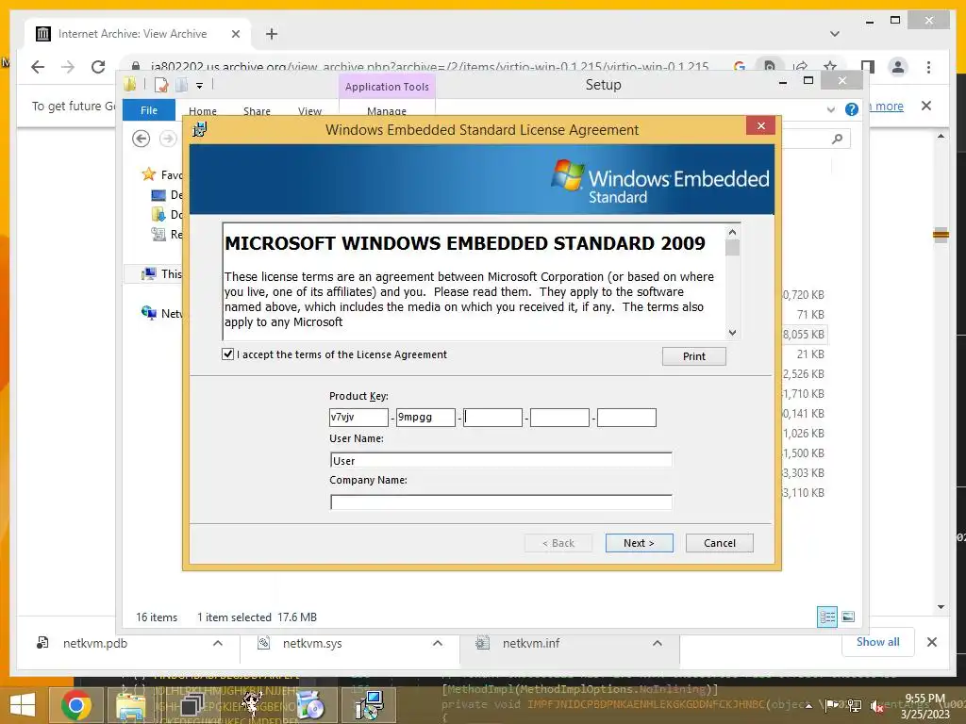Click the User Name text field
Viewport: 966px width, 724px height.
tap(501, 460)
